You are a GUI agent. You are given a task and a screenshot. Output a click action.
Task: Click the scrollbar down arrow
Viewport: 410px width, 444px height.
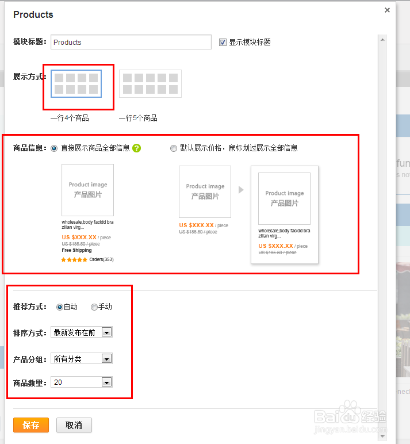[x=382, y=437]
